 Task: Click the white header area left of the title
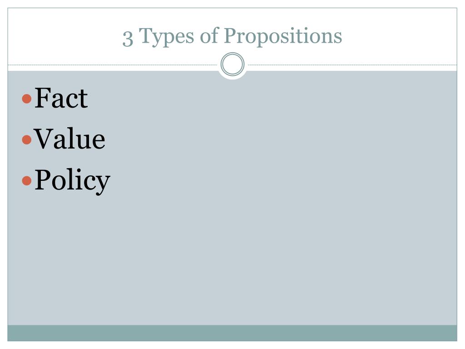[64, 36]
